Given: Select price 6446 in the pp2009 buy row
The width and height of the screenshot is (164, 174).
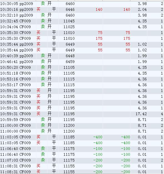Looking at the screenshot, I should (70, 10).
